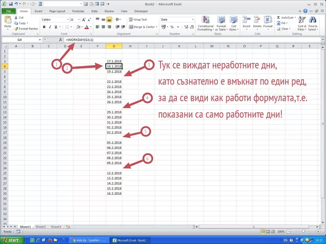The width and height of the screenshot is (326, 244).
Task: Click the Insert Function fx icon
Action: tap(60, 40)
